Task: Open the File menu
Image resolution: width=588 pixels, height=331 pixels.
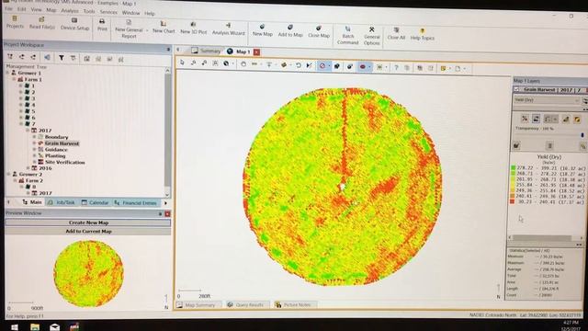Action: [8, 8]
